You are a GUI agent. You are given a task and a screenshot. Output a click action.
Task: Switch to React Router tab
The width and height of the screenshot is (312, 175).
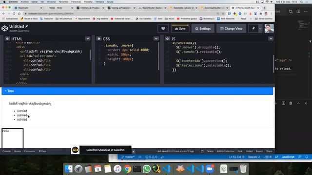pyautogui.click(x=153, y=8)
